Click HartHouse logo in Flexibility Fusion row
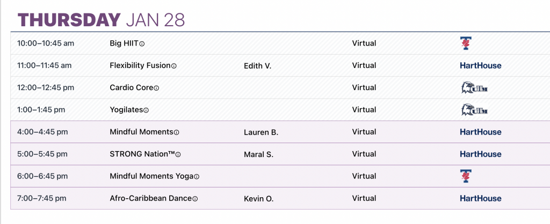This screenshot has height=224, width=550. tap(481, 66)
